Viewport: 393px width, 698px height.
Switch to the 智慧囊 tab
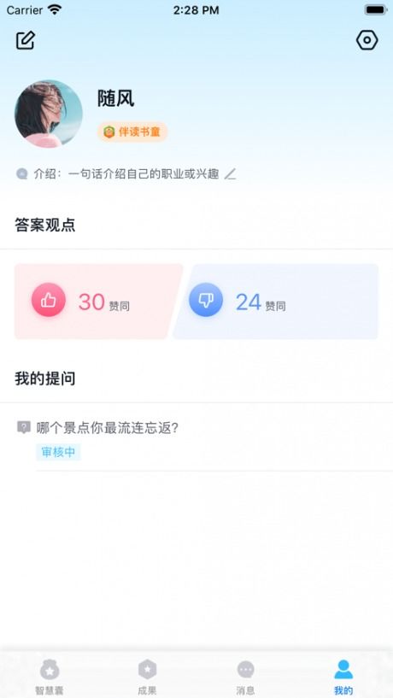(50, 677)
